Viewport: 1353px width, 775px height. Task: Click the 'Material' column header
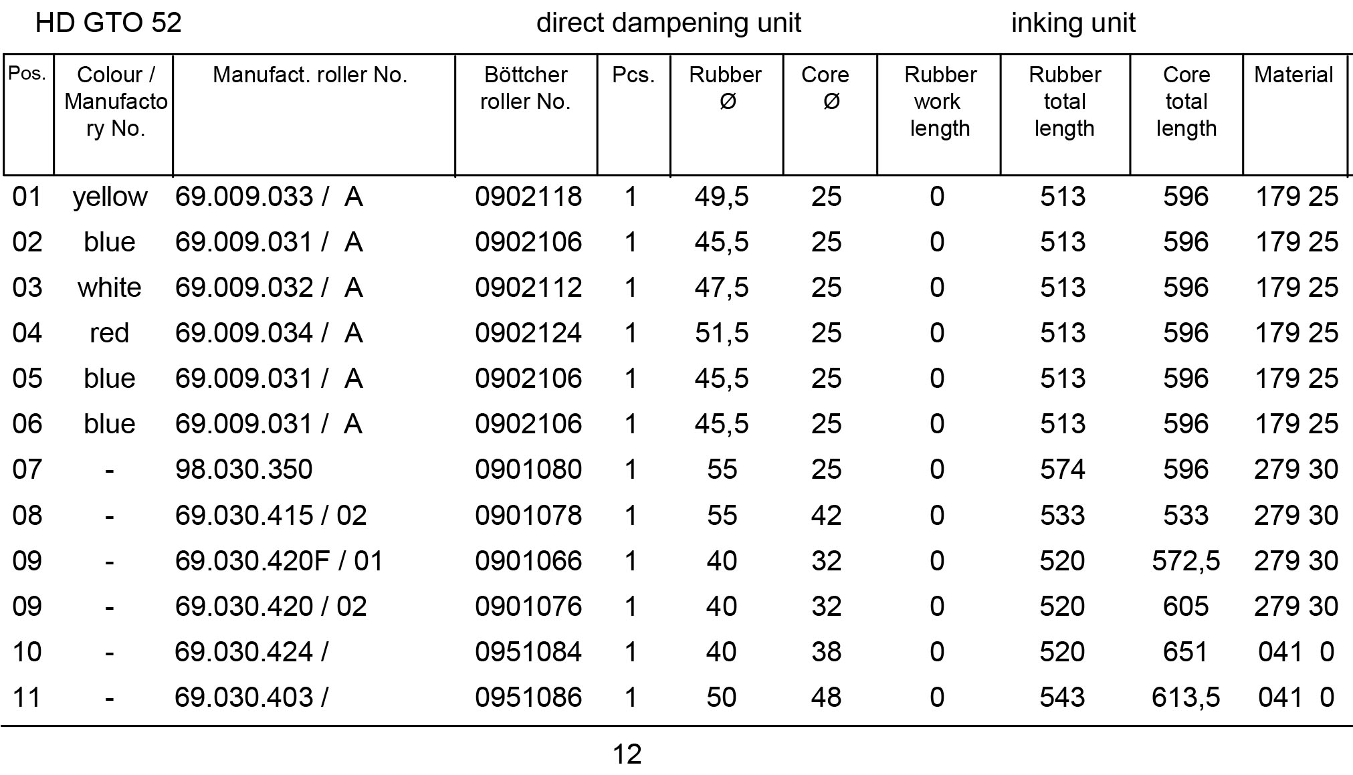pos(1293,75)
